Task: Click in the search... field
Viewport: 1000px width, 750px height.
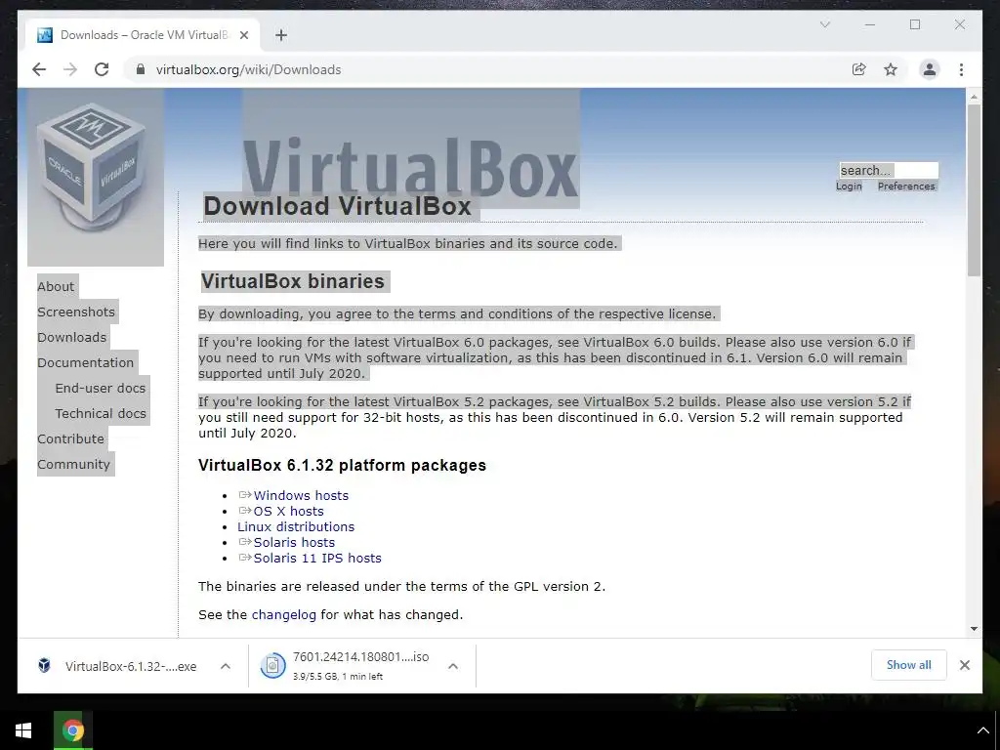Action: pyautogui.click(x=889, y=170)
